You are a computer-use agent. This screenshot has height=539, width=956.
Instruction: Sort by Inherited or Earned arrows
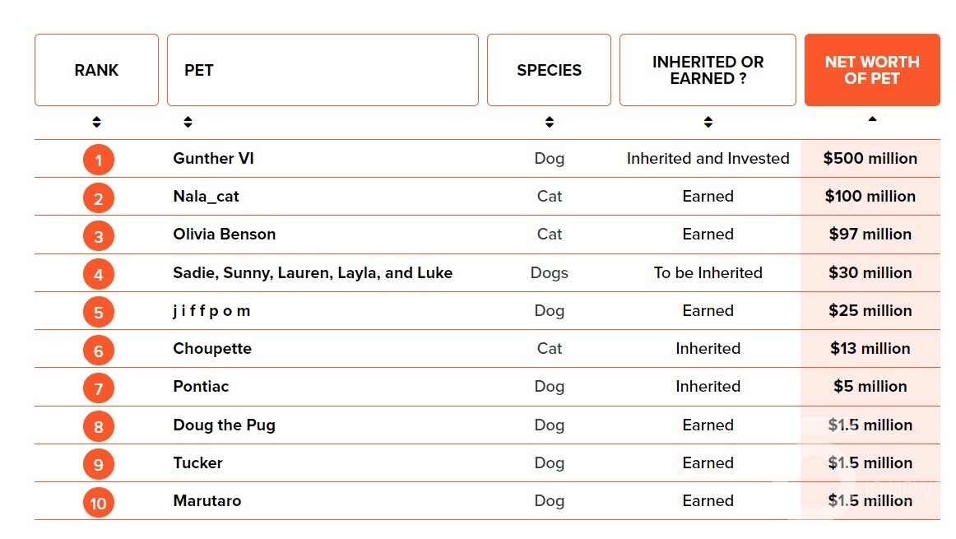pyautogui.click(x=708, y=122)
